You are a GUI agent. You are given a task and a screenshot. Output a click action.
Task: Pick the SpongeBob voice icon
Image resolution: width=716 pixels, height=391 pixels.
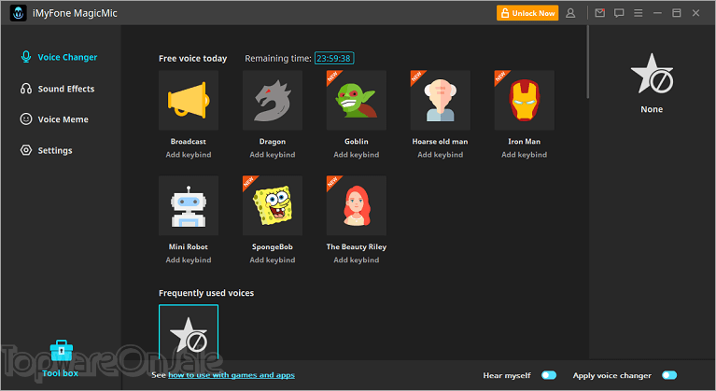[x=273, y=206]
